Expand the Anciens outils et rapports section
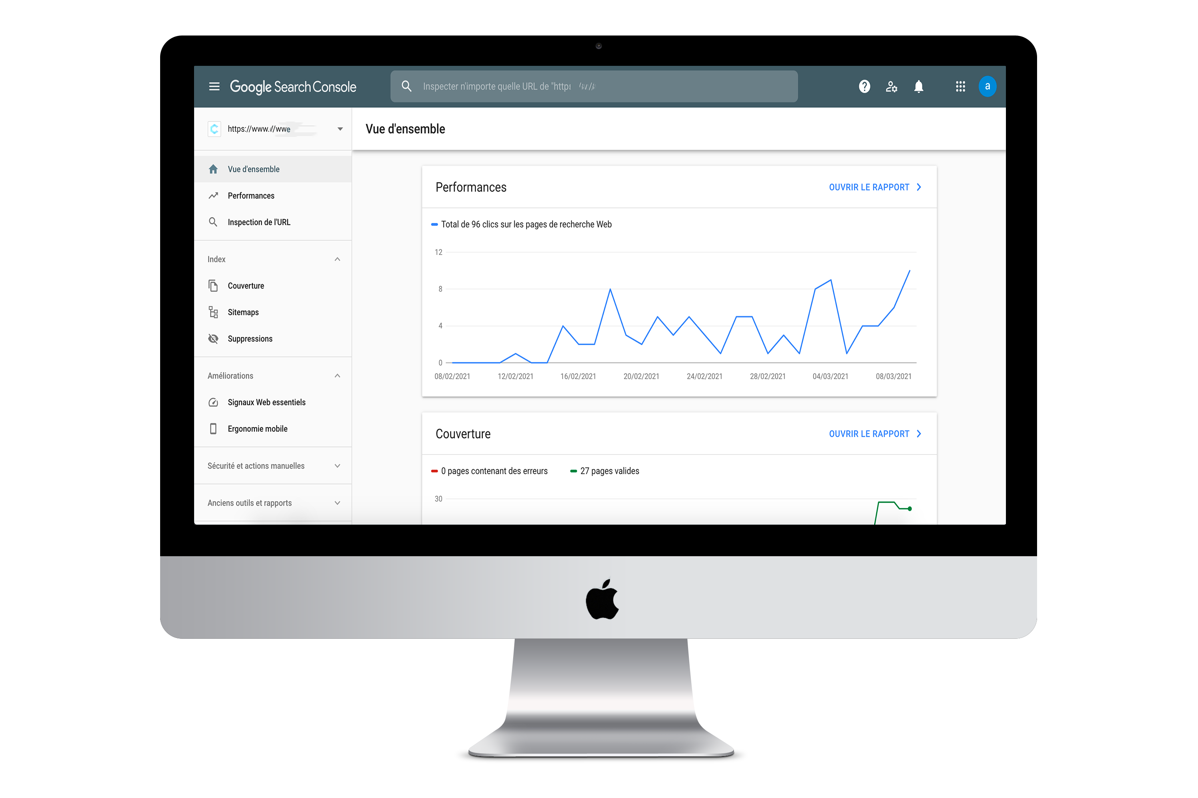The image size is (1198, 798). tap(337, 503)
